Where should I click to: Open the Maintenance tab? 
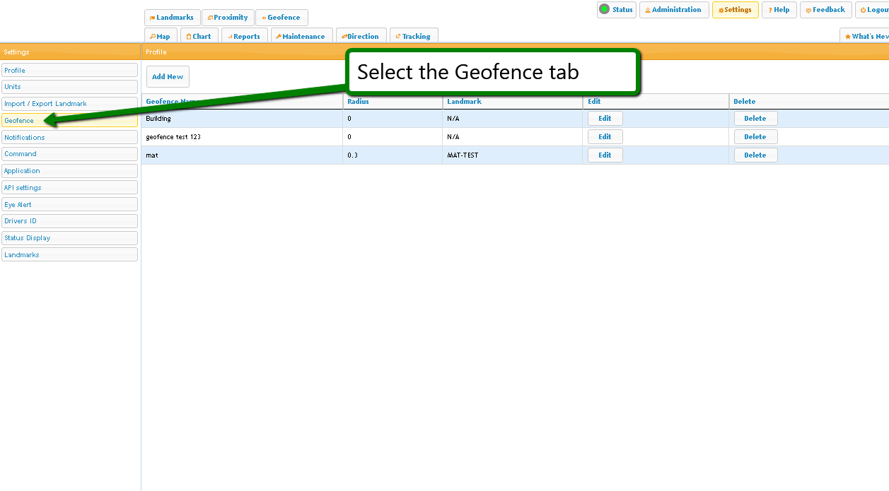301,36
